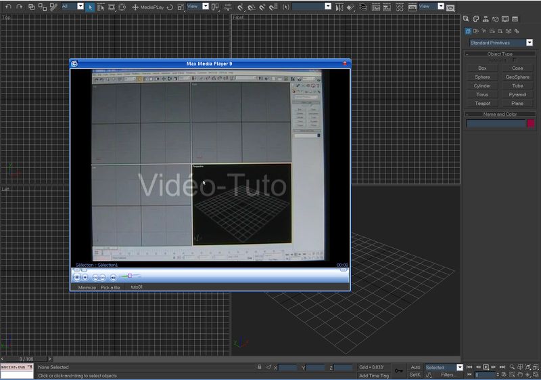541x380 pixels.
Task: Click the Mirror tool icon
Action: click(339, 7)
